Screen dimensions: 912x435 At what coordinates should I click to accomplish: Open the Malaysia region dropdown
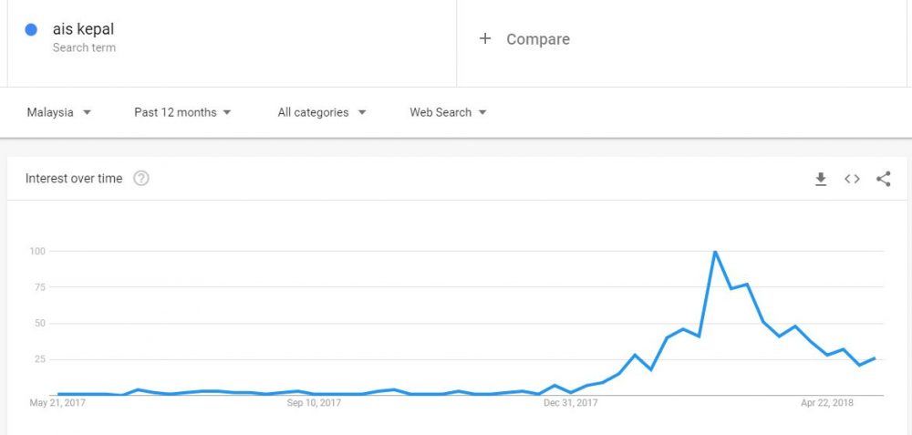(58, 112)
